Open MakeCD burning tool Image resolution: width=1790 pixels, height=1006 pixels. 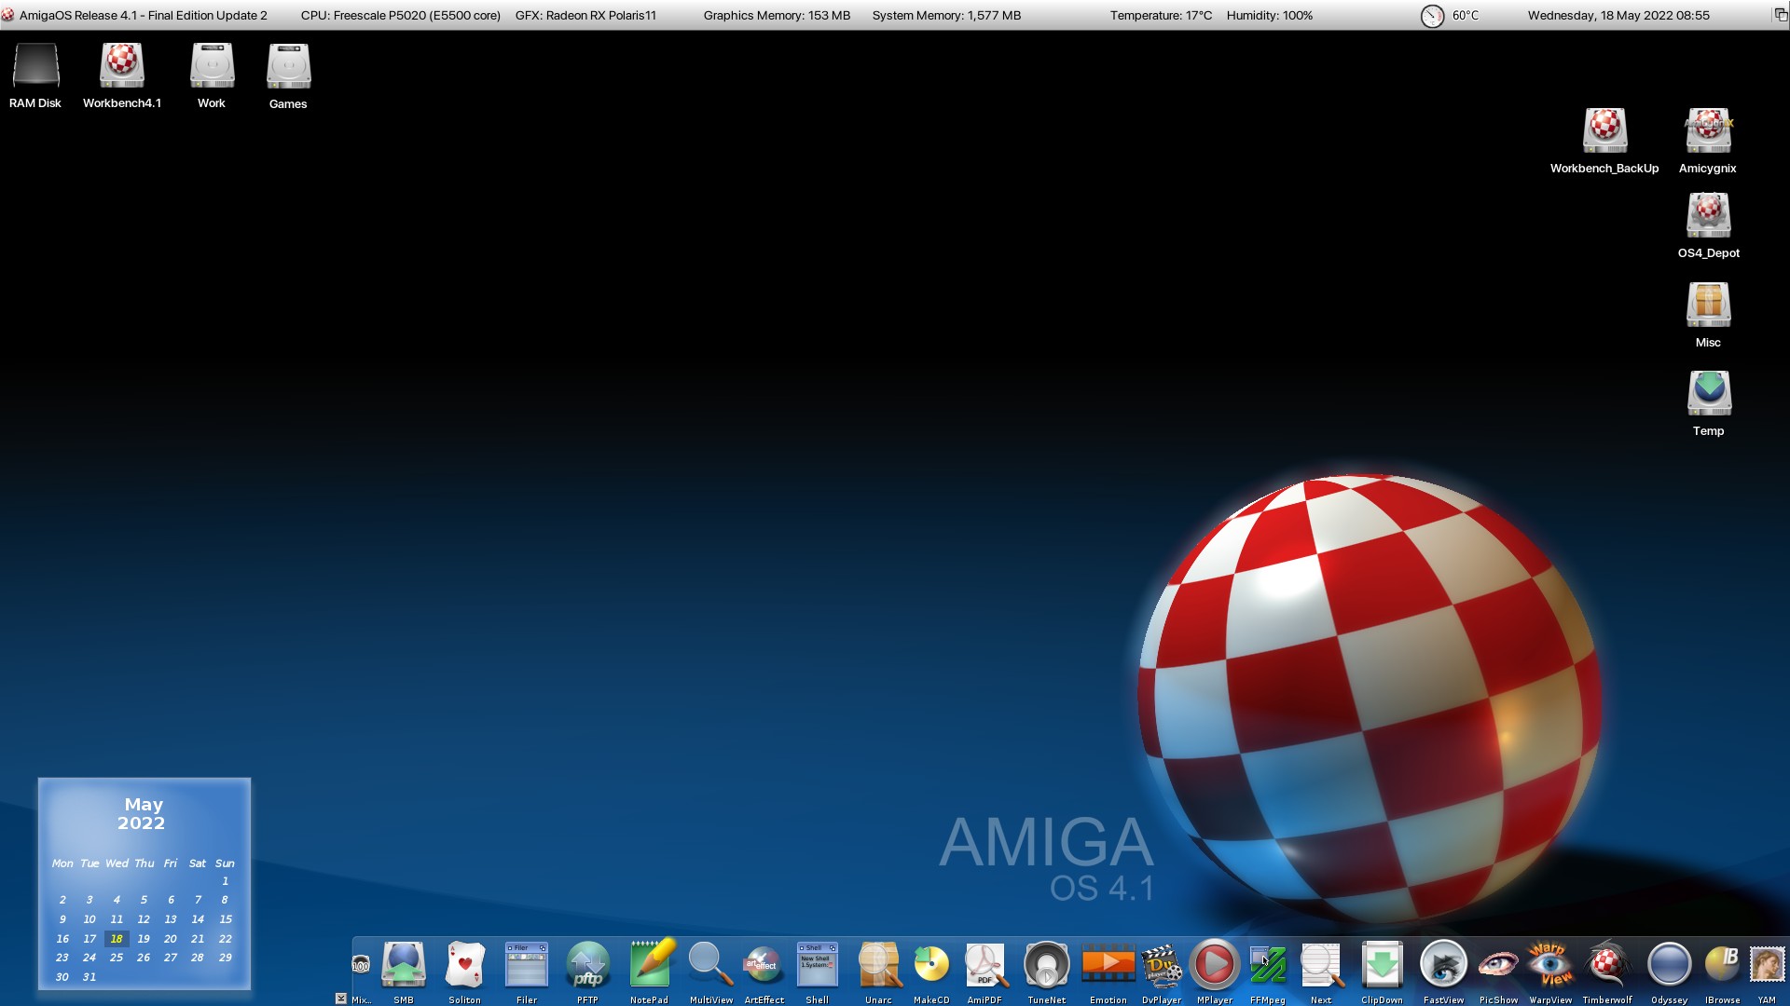931,966
